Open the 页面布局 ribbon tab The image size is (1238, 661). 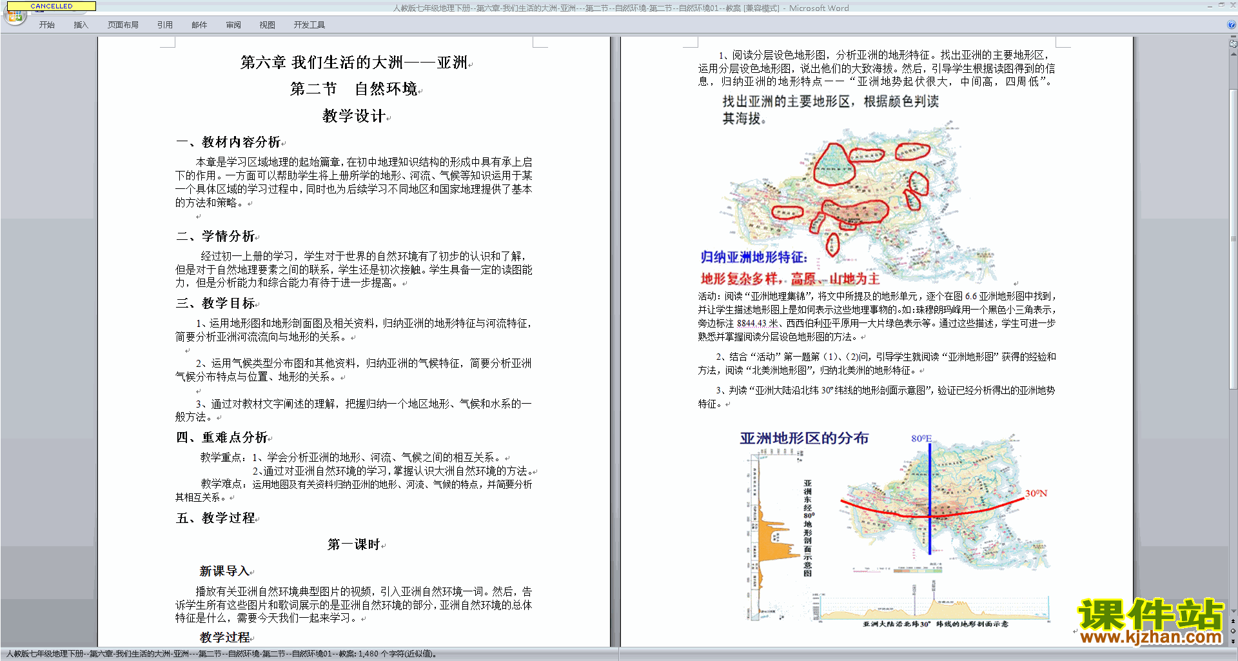pyautogui.click(x=123, y=25)
